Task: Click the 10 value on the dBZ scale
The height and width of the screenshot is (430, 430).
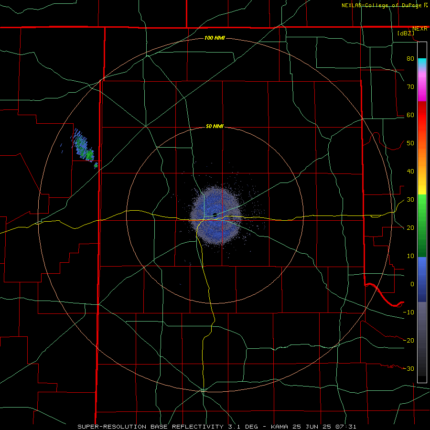Action: (410, 256)
